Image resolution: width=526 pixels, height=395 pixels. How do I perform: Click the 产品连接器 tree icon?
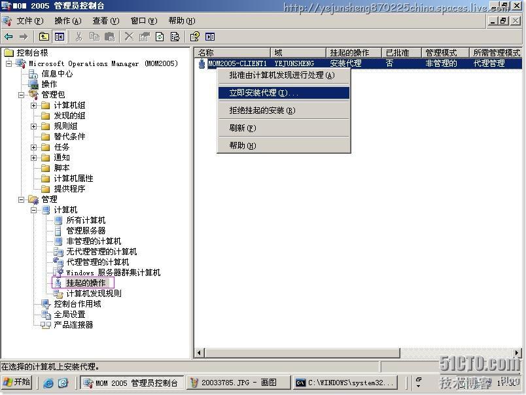(46, 324)
